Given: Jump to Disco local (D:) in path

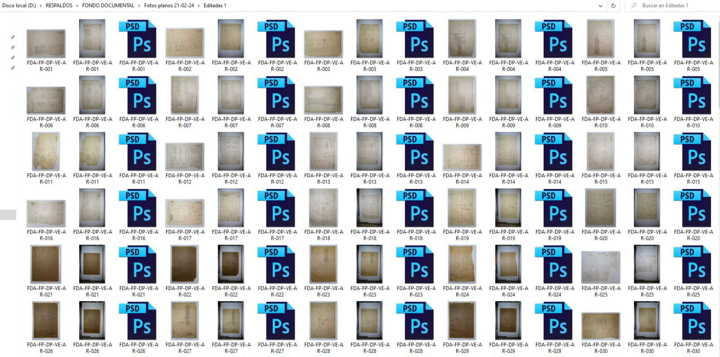Looking at the screenshot, I should coord(19,6).
